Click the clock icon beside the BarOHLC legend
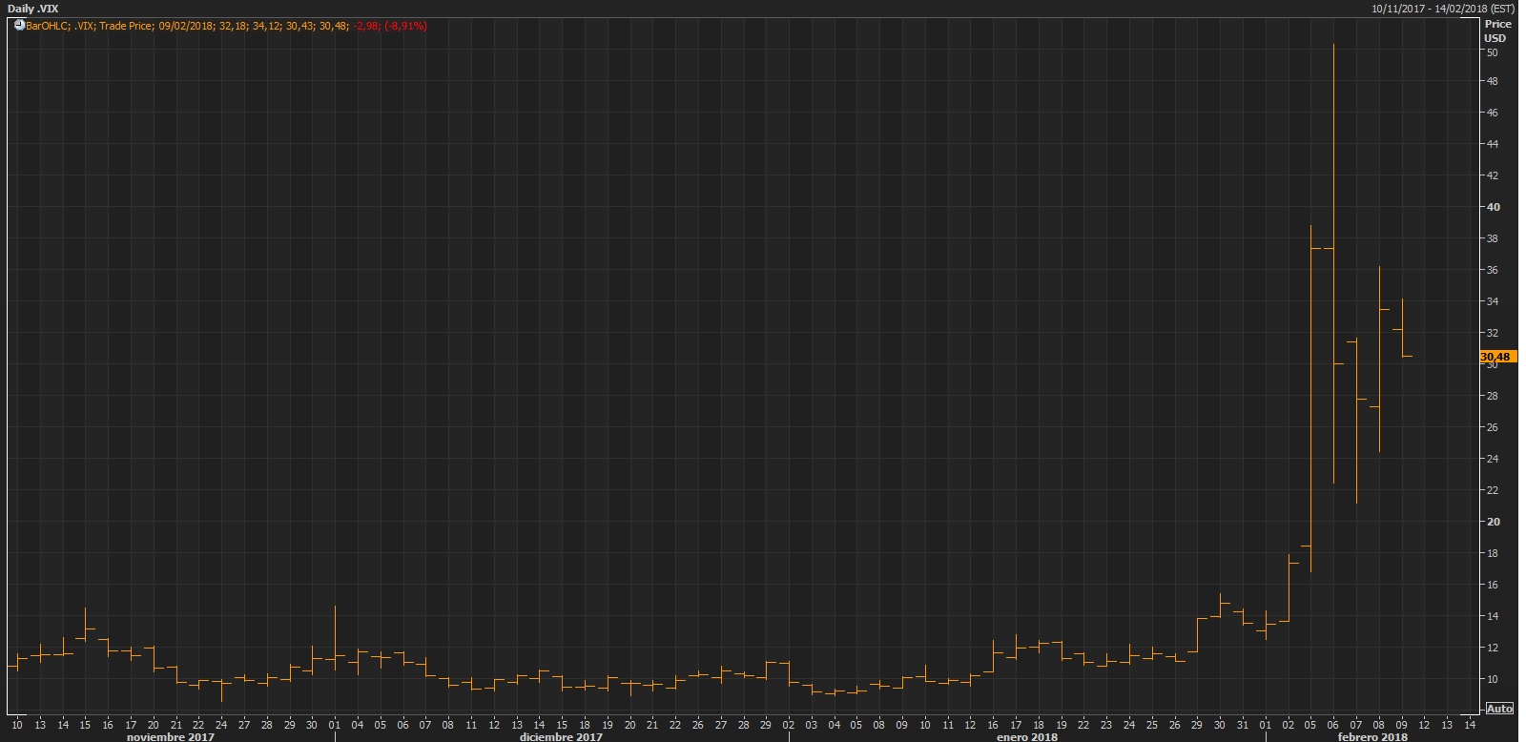Image resolution: width=1526 pixels, height=742 pixels. (x=19, y=26)
